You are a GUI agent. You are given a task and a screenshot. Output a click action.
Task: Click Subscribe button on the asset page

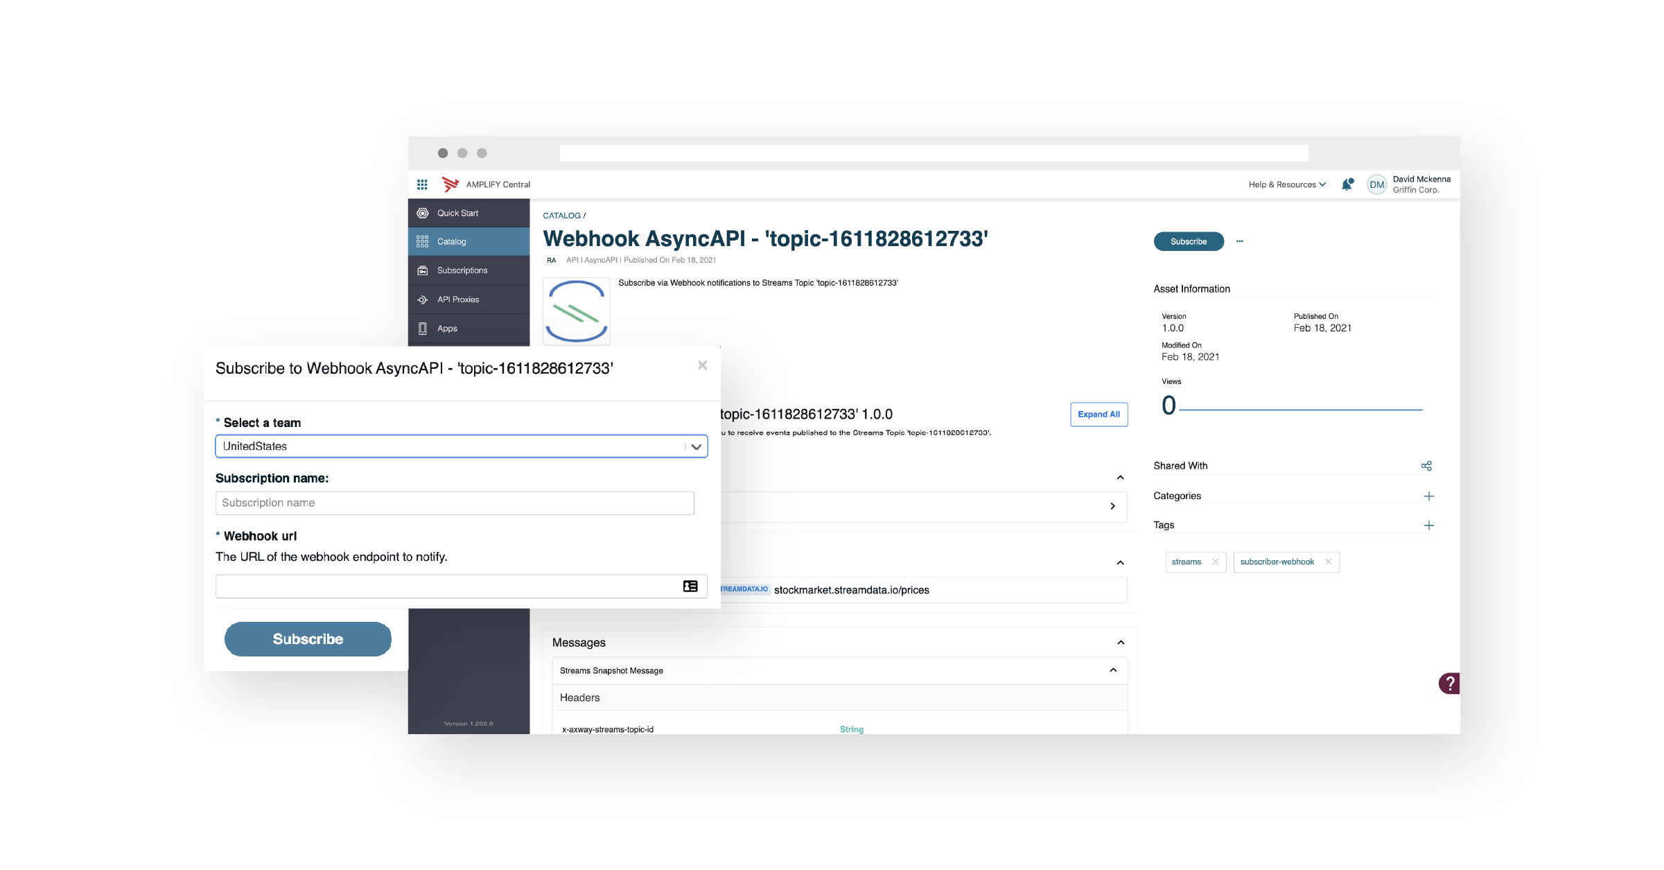(1189, 241)
